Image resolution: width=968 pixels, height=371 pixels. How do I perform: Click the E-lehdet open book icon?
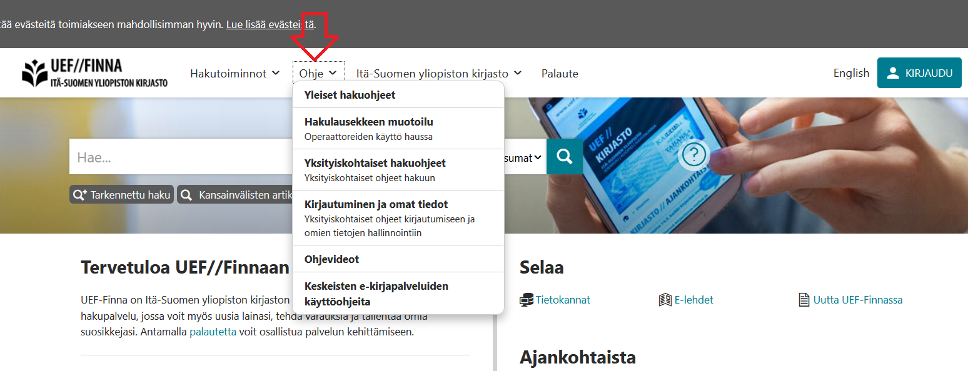pos(665,300)
